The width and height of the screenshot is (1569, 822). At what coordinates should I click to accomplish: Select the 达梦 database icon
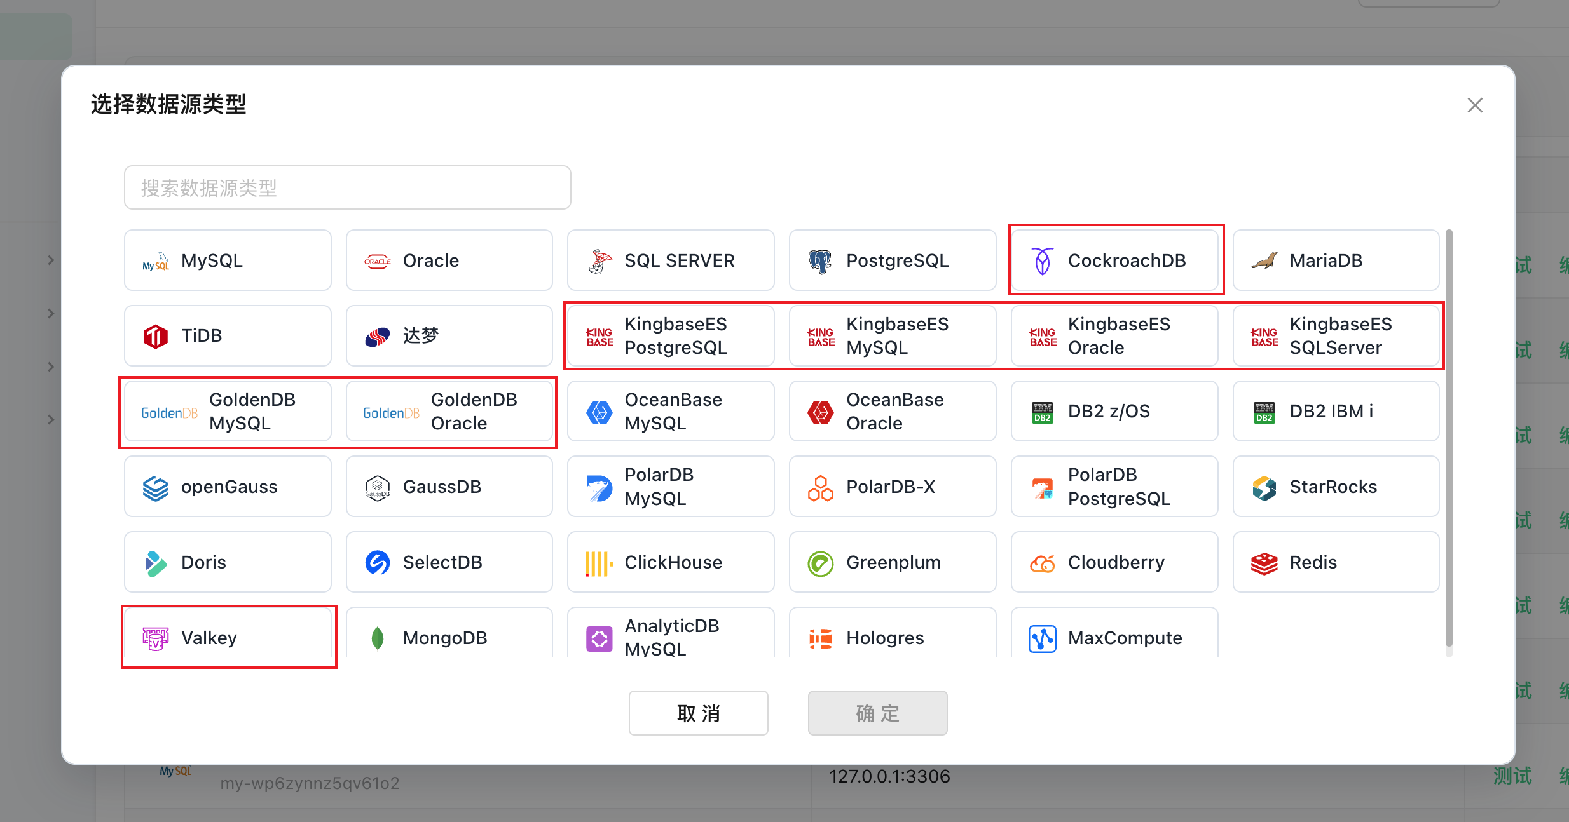377,336
